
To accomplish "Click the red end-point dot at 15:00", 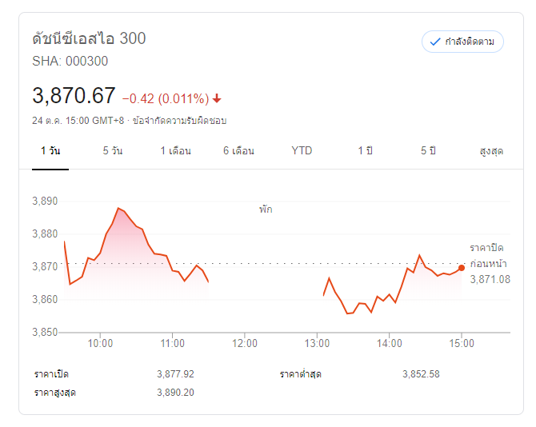I will point(462,268).
